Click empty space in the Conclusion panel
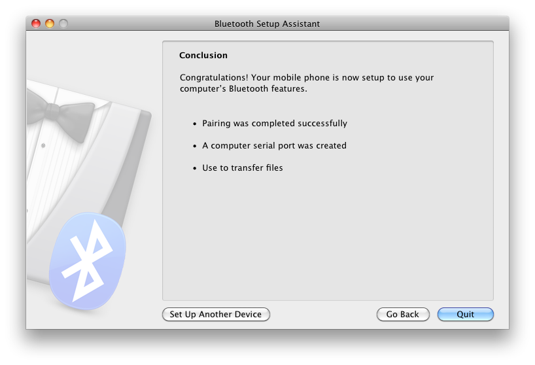This screenshot has width=535, height=365. click(327, 242)
